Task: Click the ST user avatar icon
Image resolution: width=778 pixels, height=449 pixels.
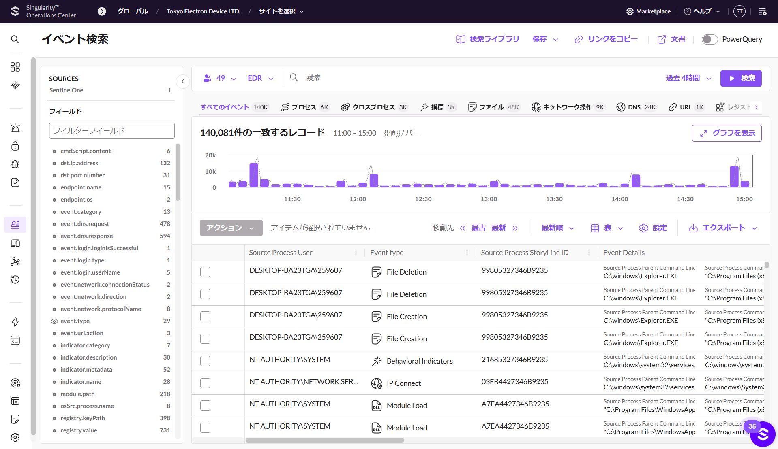Action: coord(739,11)
